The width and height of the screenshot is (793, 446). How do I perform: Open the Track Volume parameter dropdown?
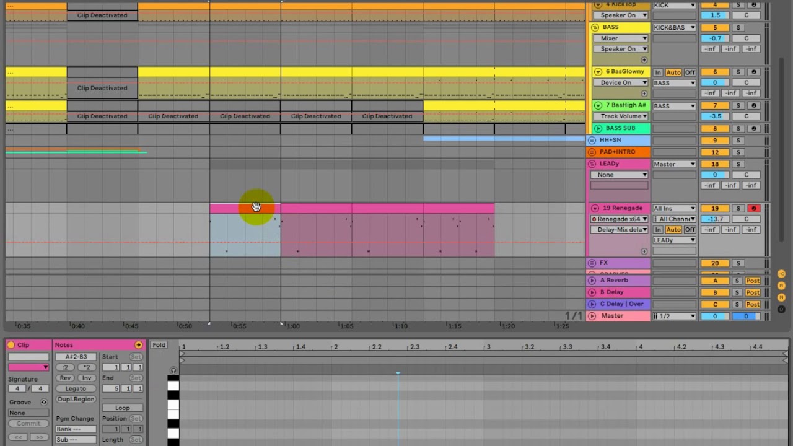pyautogui.click(x=620, y=116)
